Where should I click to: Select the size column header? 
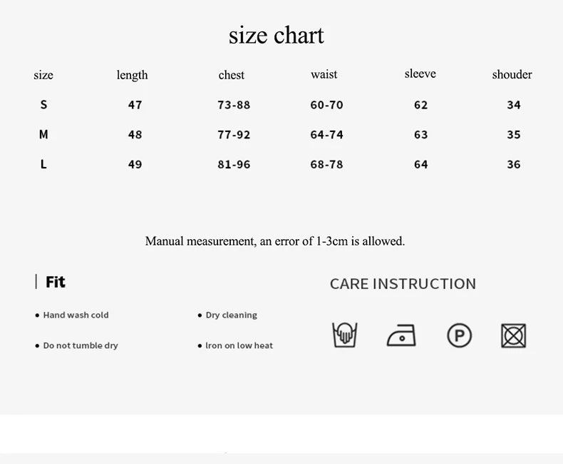(x=43, y=75)
